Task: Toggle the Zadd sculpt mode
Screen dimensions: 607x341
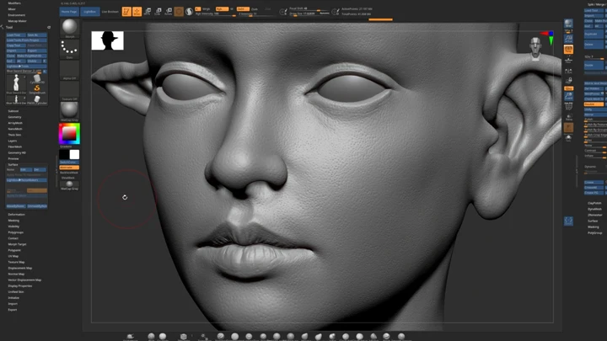Action: 243,9
